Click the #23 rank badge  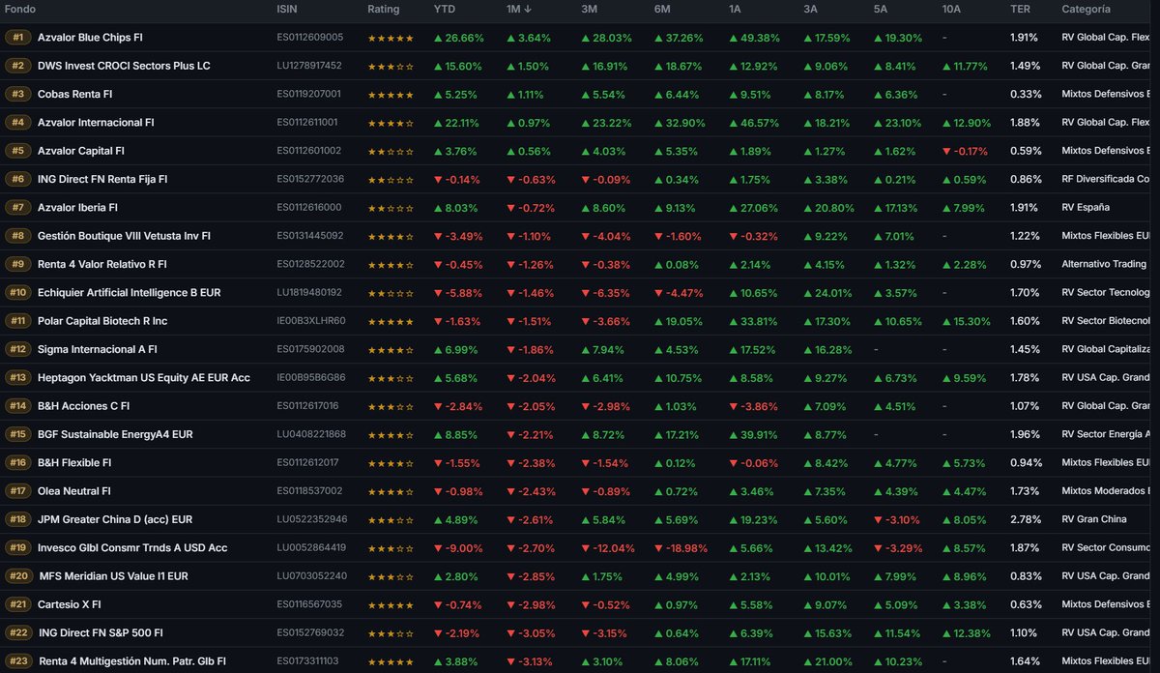tap(18, 661)
